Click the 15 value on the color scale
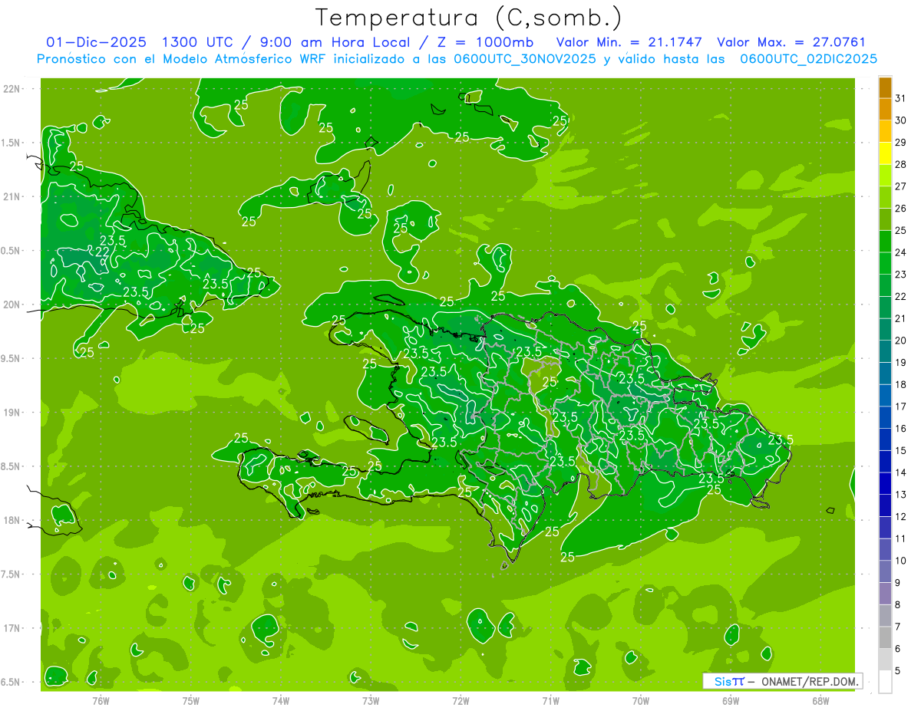The height and width of the screenshot is (711, 921). [x=901, y=450]
